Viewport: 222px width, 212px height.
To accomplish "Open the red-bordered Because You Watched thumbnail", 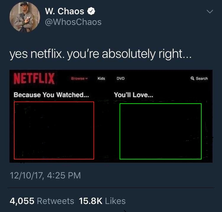I will pos(54,130).
